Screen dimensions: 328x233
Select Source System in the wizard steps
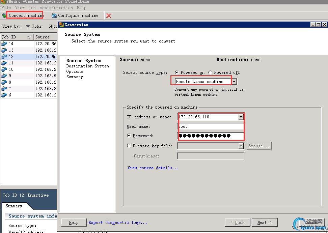tap(84, 61)
